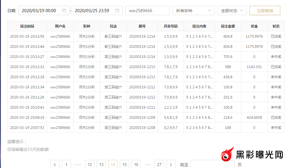This screenshot has height=168, width=291.
Task: Click the 投注时间 column header
Action: (27, 26)
